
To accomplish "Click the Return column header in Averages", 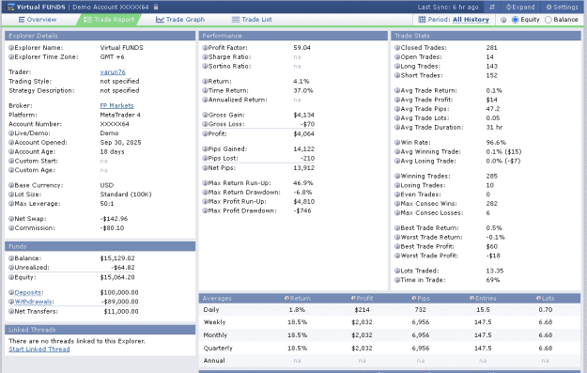I will pos(298,299).
